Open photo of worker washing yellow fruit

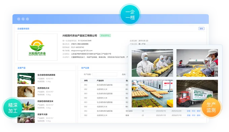[x=197, y=63]
